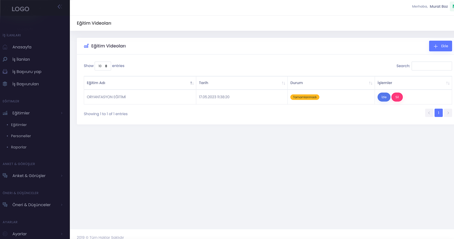Select page 1 in pagination
Image resolution: width=454 pixels, height=239 pixels.
(438, 113)
